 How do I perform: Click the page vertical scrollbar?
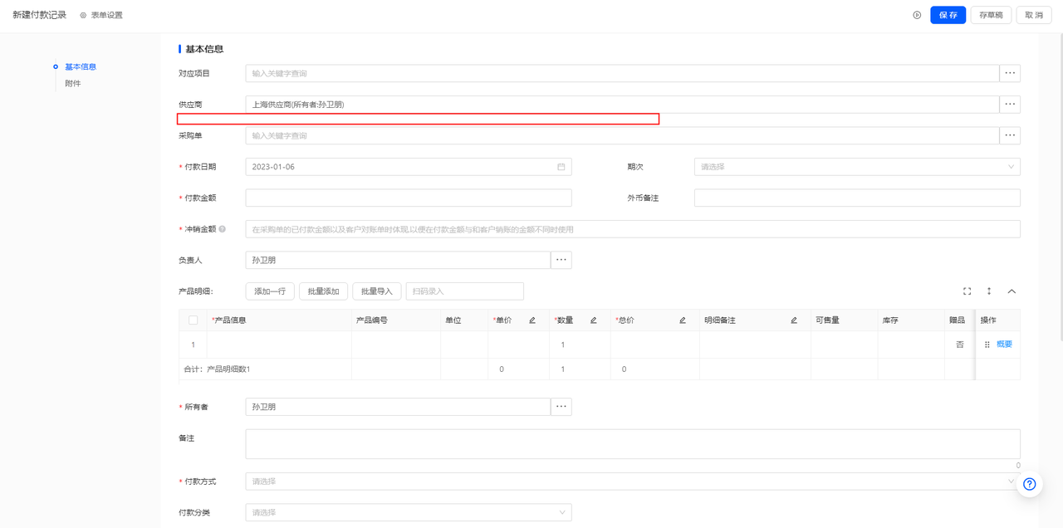pos(1060,187)
